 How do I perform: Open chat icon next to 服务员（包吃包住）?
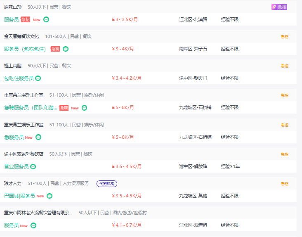pyautogui.click(x=66, y=49)
